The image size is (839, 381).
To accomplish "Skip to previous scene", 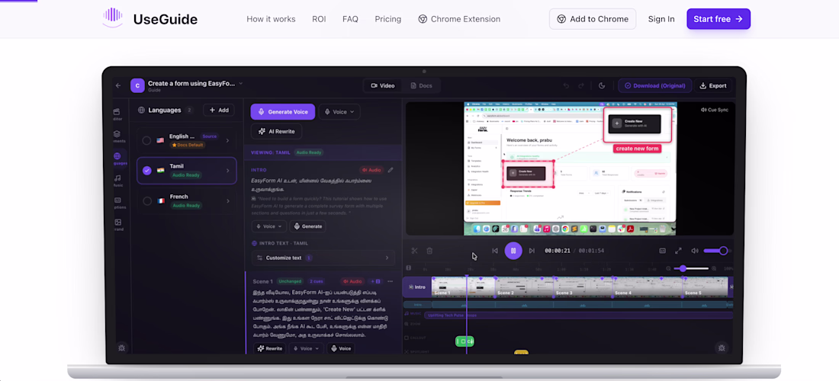I will pyautogui.click(x=495, y=251).
